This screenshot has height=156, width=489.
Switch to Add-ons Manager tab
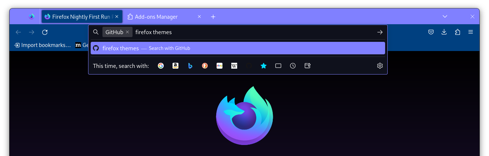(x=164, y=17)
